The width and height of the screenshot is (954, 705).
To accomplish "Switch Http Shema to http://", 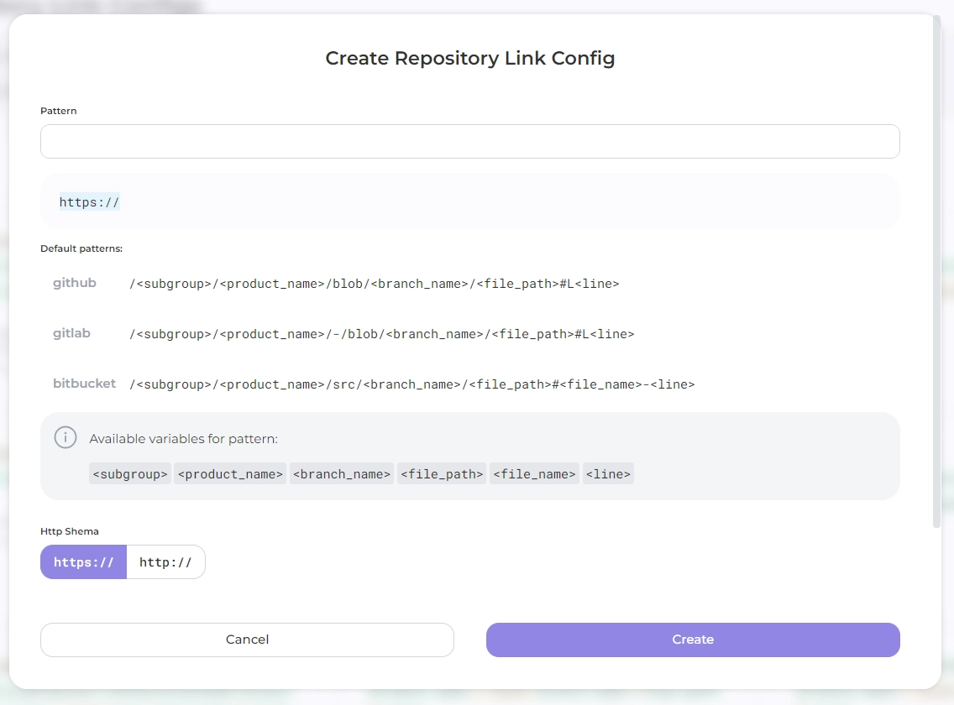I will (x=165, y=562).
